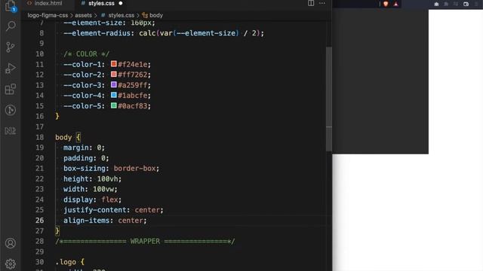Click the 'display: flex;' line
483x271 pixels.
point(92,199)
